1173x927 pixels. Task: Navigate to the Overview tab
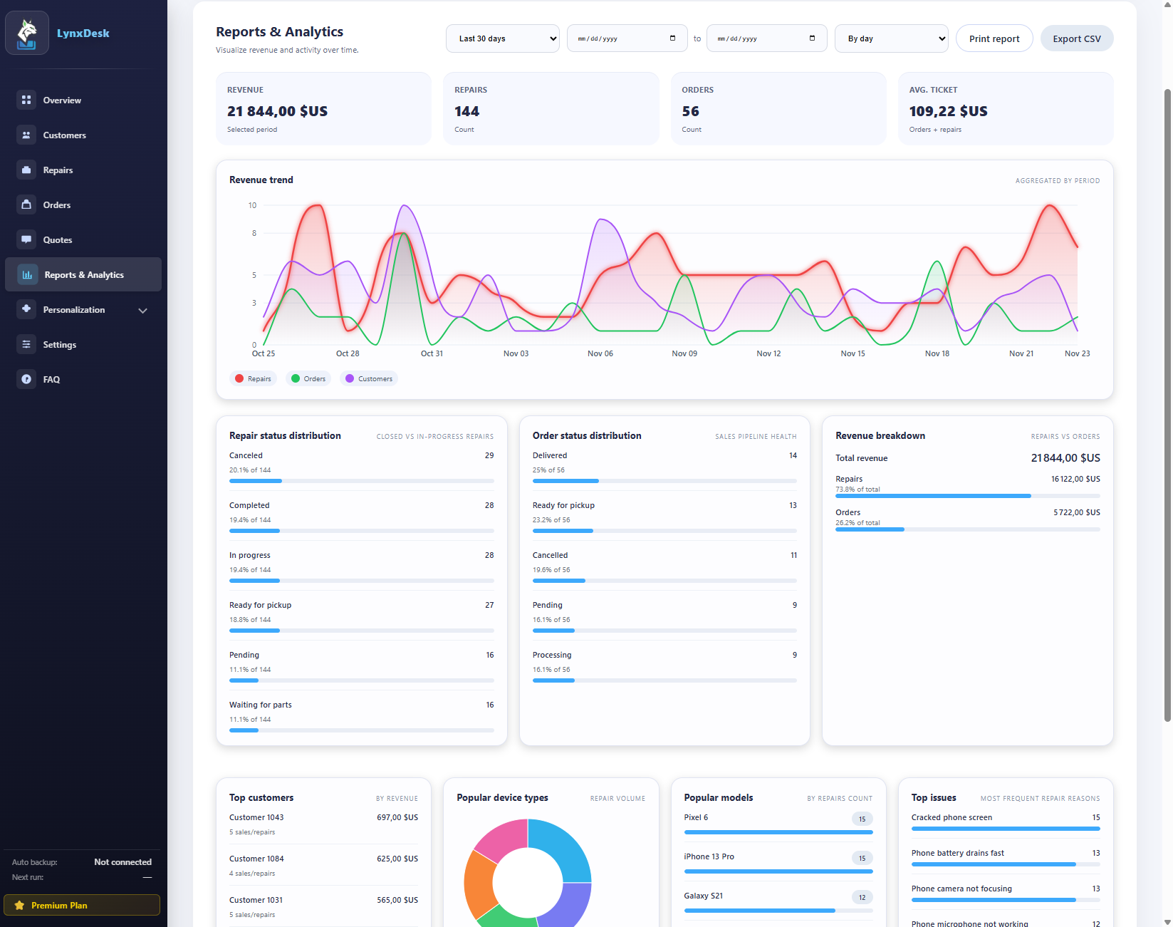point(61,100)
